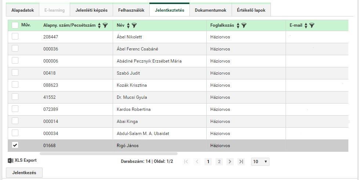Image resolution: width=359 pixels, height=180 pixels.
Task: Go to next page arrow
Action: coord(230,161)
